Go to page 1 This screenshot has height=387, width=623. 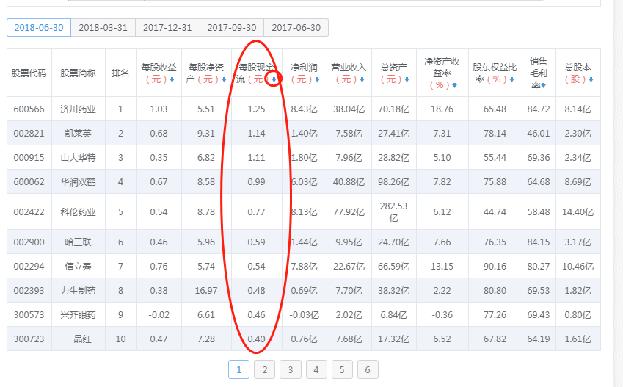238,369
